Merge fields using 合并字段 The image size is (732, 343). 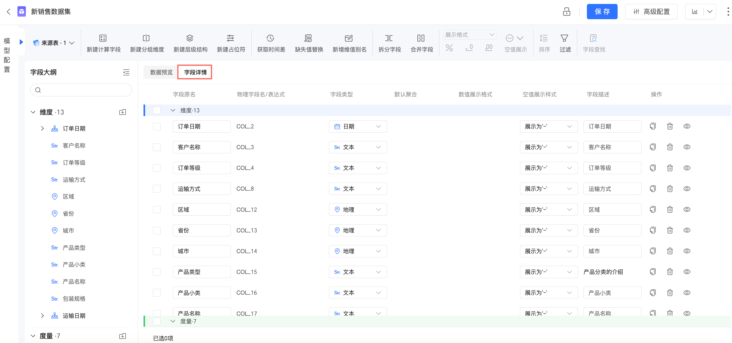point(421,43)
